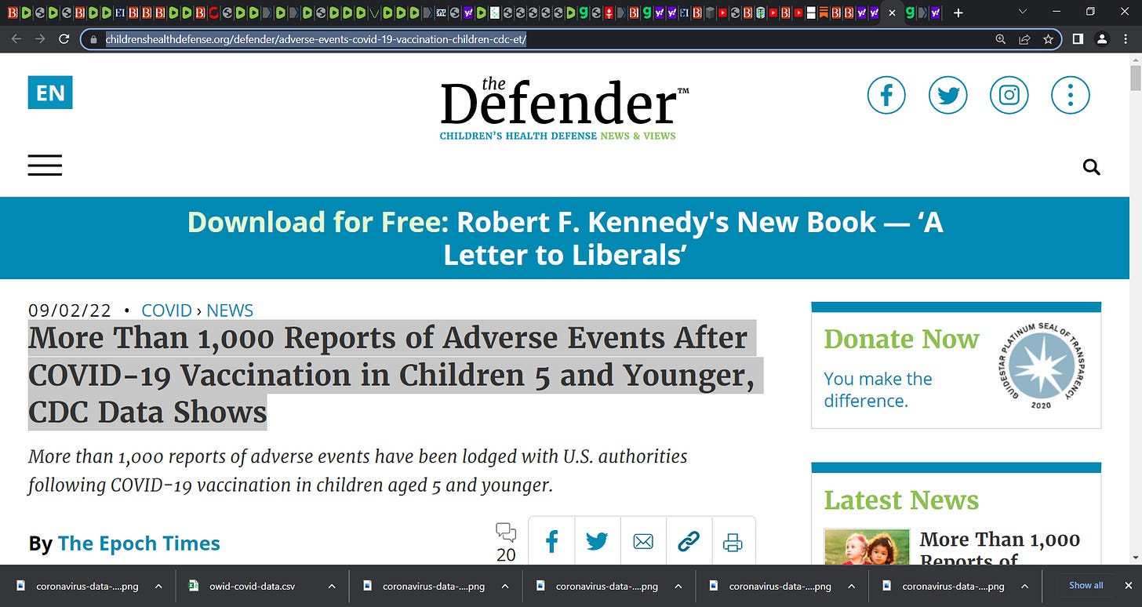The height and width of the screenshot is (607, 1142).
Task: Print the article using printer icon
Action: tap(733, 541)
